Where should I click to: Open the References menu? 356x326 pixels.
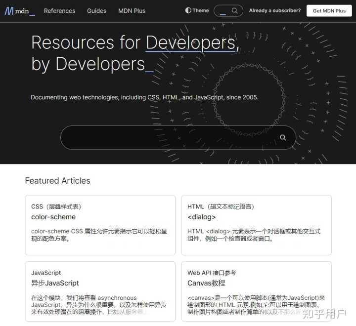point(59,11)
